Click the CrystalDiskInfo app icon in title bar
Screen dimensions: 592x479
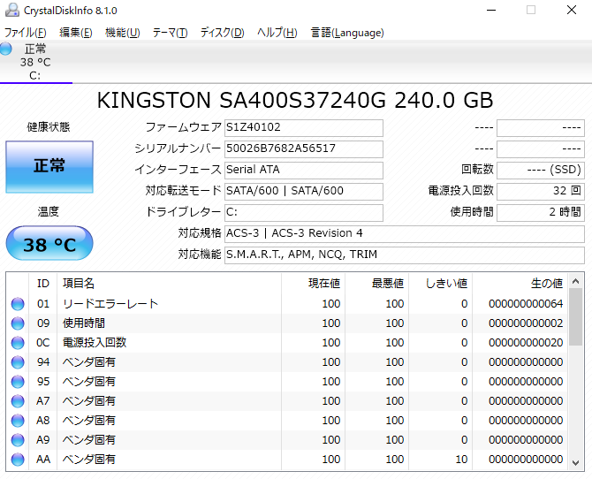point(12,10)
